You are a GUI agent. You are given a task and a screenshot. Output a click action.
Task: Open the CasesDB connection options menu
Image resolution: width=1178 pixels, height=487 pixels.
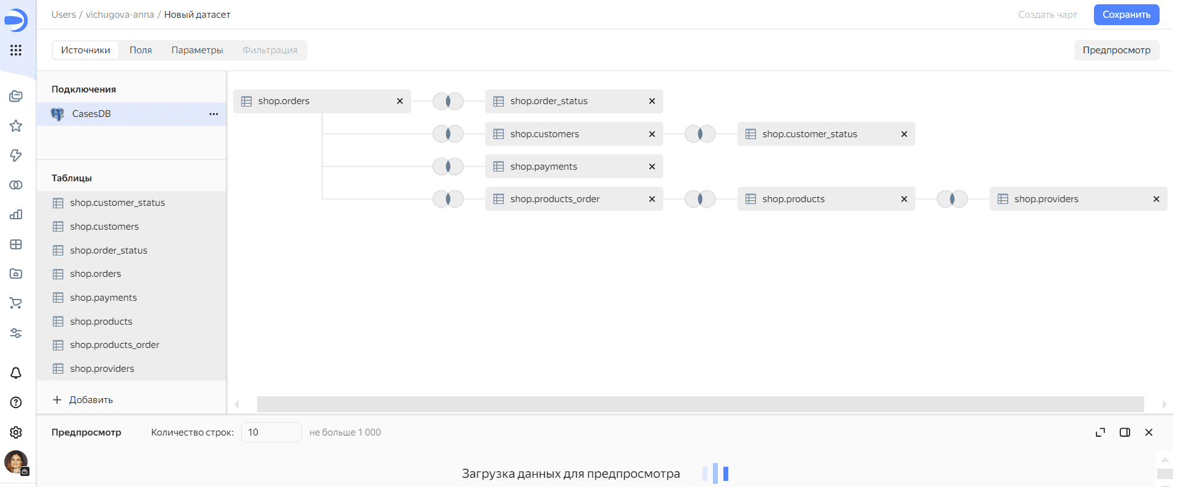coord(214,114)
